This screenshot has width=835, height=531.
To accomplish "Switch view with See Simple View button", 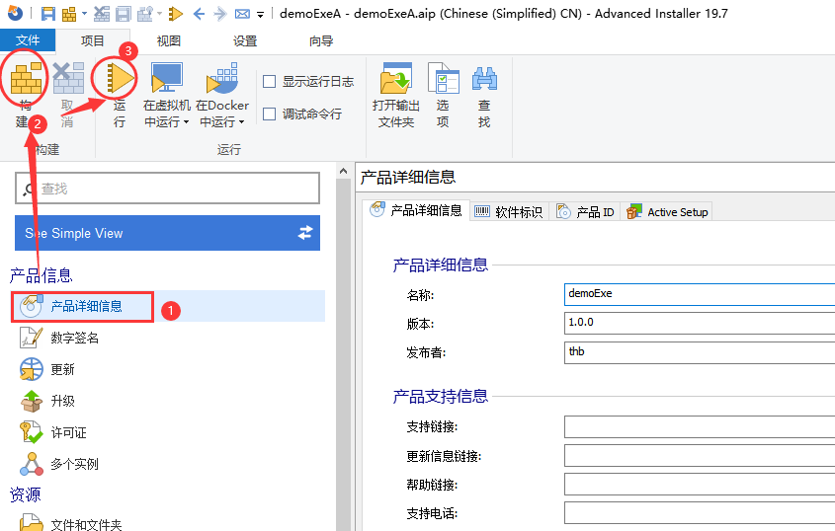I will click(x=167, y=233).
